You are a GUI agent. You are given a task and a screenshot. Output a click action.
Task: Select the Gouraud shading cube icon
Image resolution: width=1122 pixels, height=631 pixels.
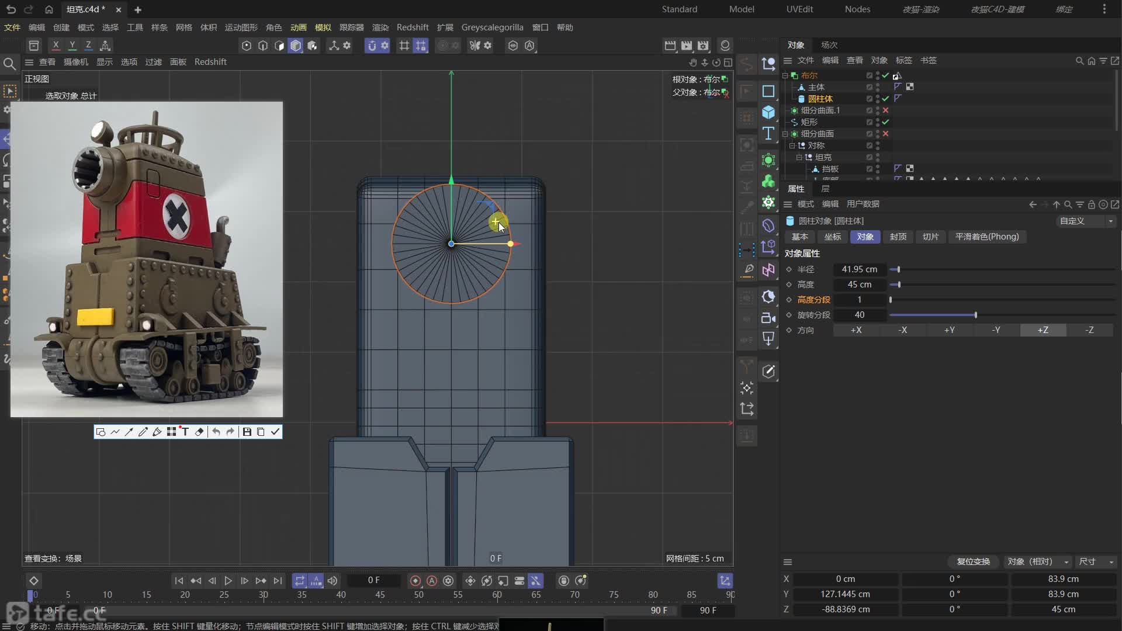pyautogui.click(x=296, y=46)
